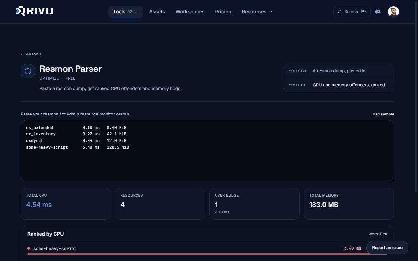Click the page vertical scrollbar
The width and height of the screenshot is (418, 261).
click(x=416, y=96)
